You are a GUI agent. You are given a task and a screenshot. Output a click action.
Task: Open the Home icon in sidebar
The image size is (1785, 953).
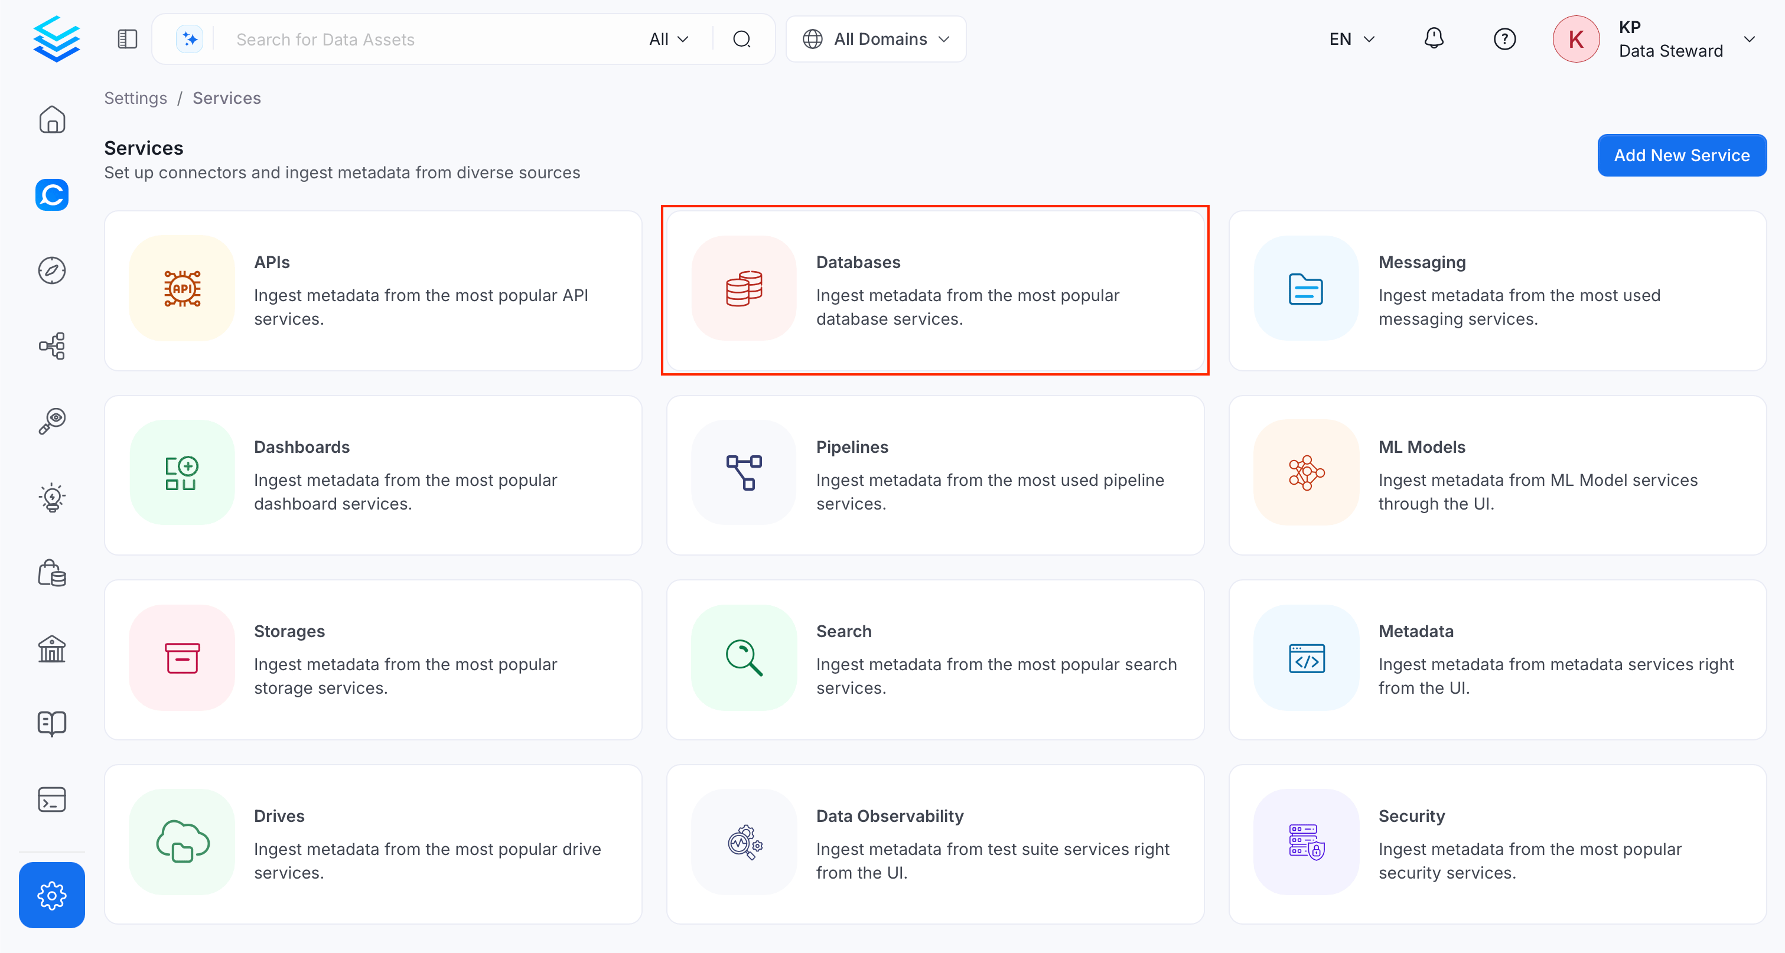click(x=52, y=119)
